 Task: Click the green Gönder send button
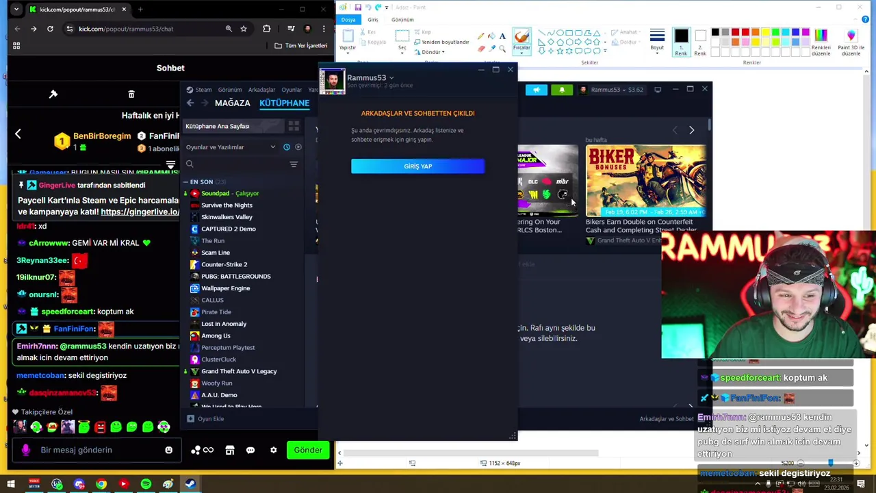pos(308,450)
